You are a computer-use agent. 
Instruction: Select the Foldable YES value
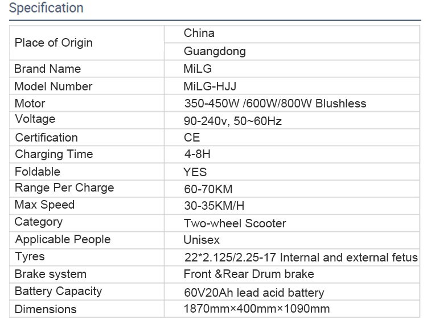pyautogui.click(x=195, y=172)
